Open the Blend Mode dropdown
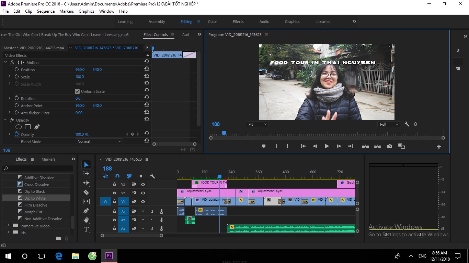 tap(99, 141)
